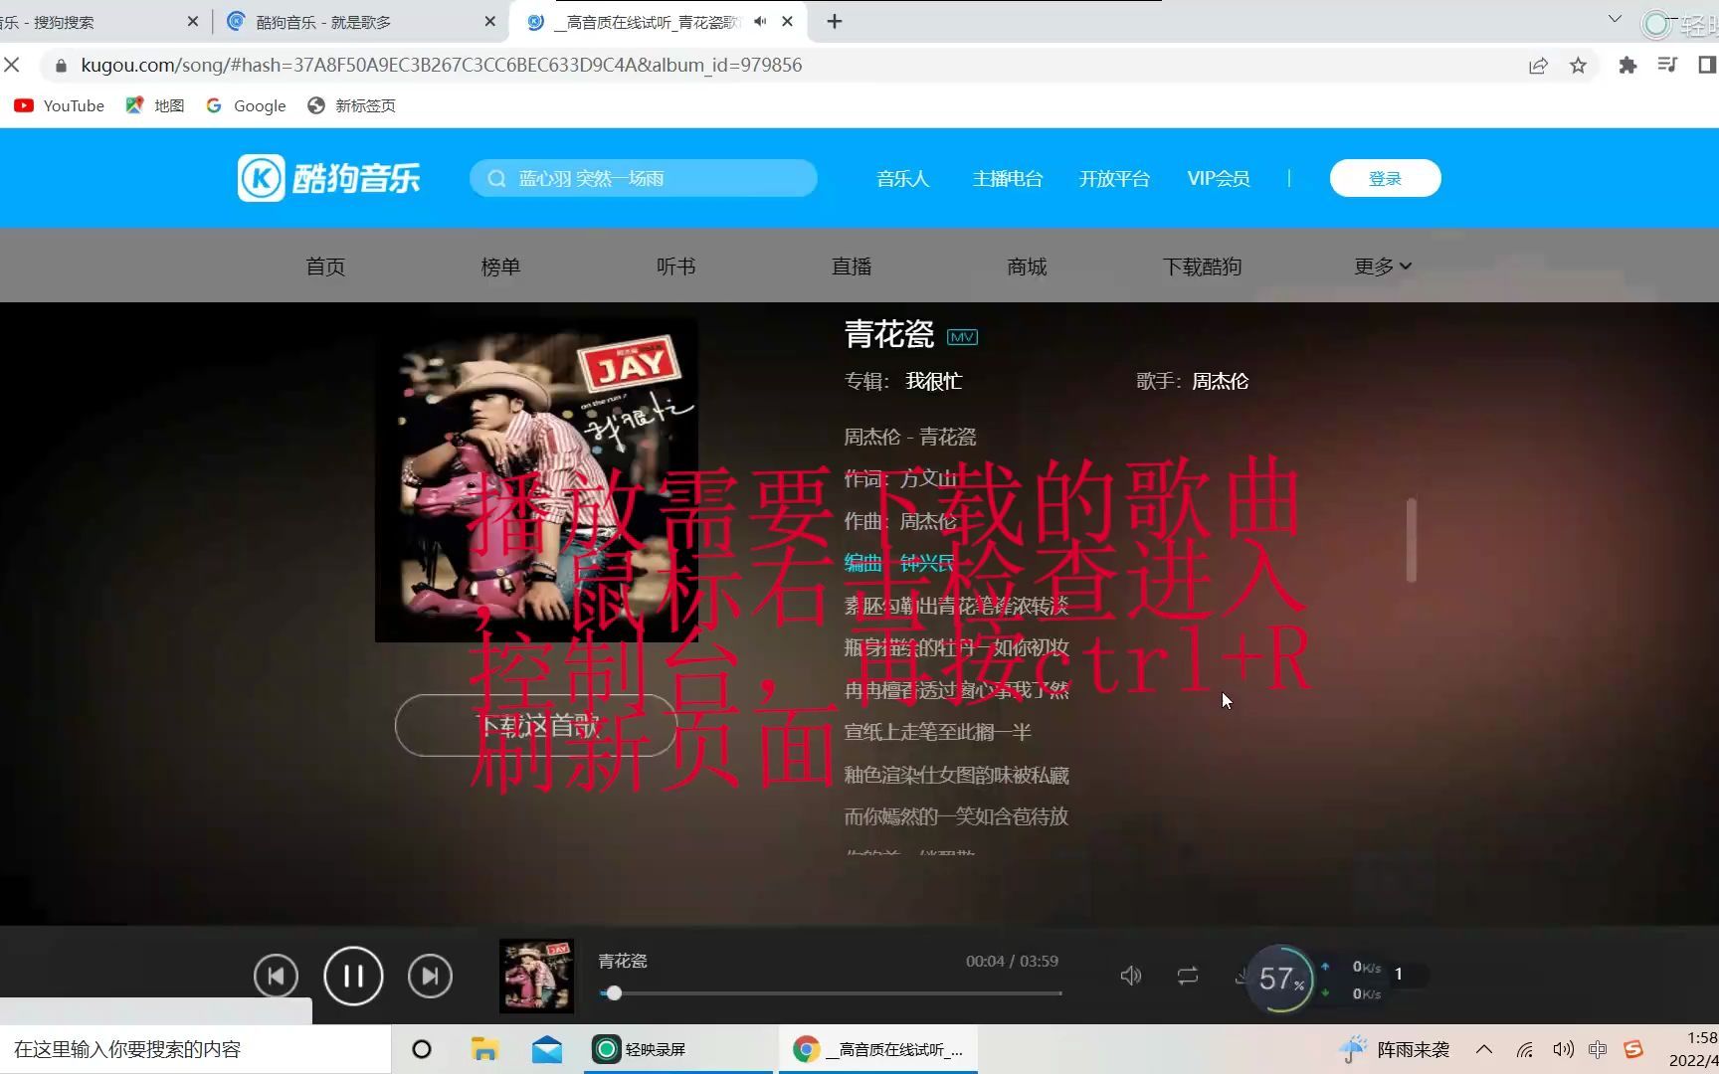This screenshot has height=1074, width=1719.
Task: Click on the playback progress bar
Action: (834, 992)
